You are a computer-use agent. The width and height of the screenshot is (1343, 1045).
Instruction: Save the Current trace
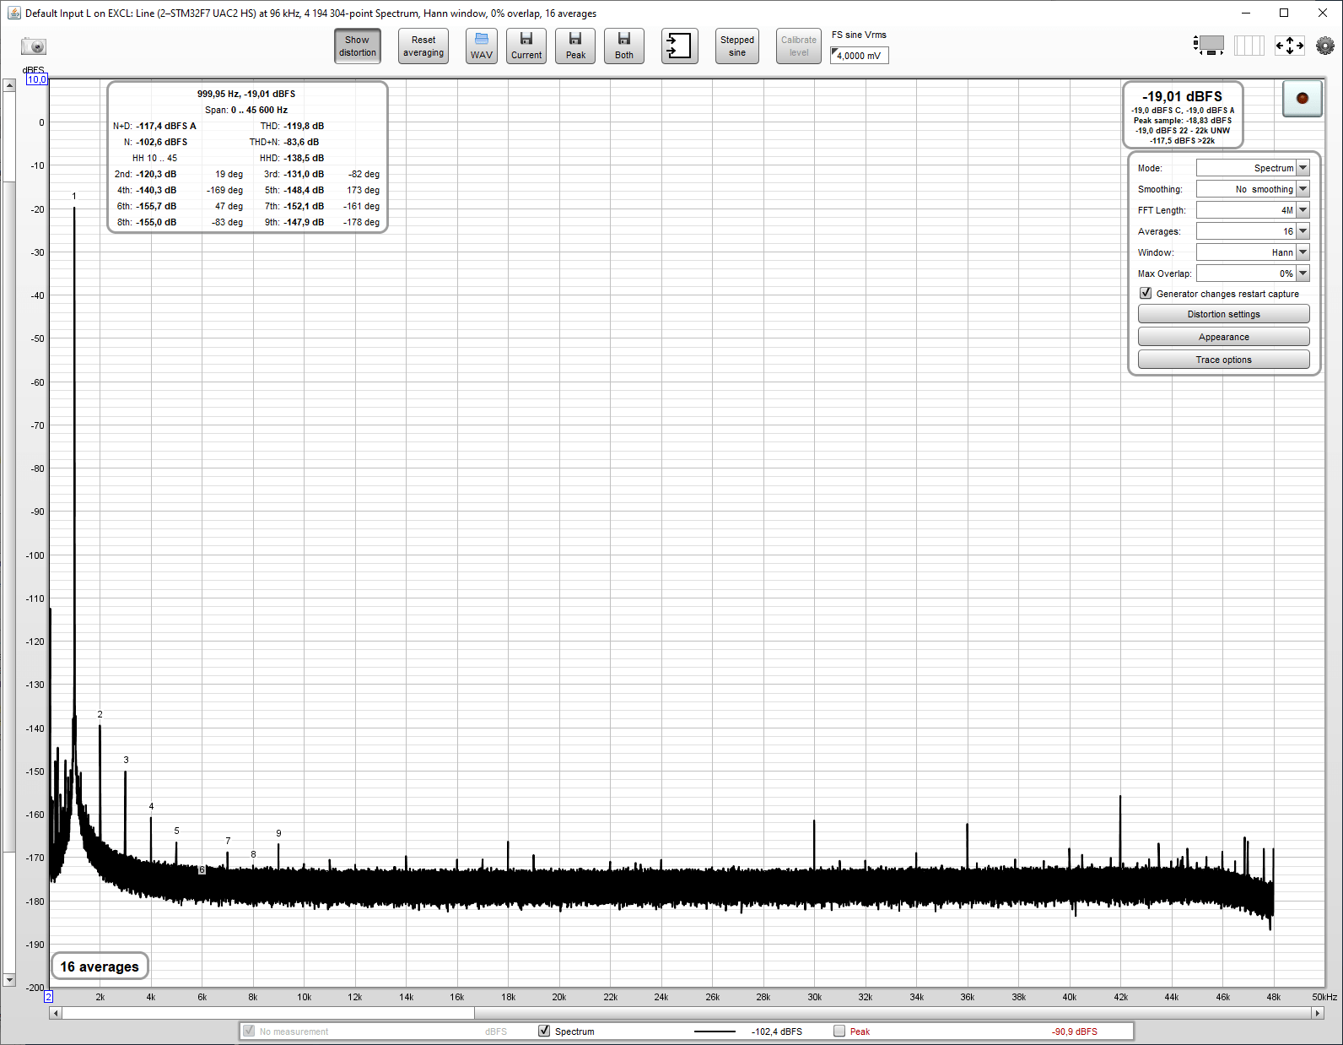[x=526, y=46]
